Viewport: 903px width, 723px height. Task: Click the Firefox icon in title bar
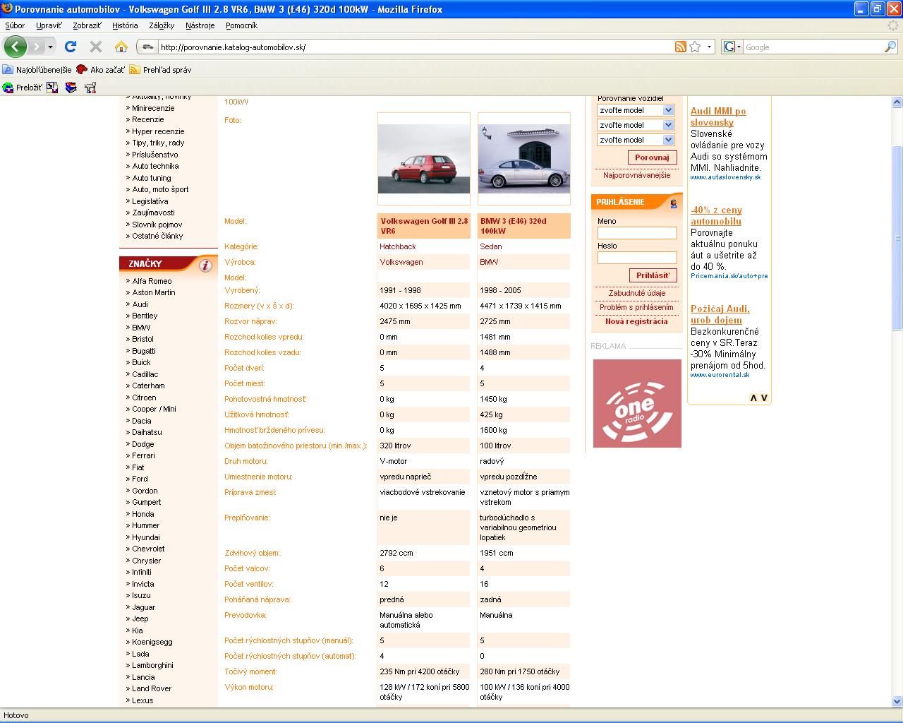click(x=8, y=9)
